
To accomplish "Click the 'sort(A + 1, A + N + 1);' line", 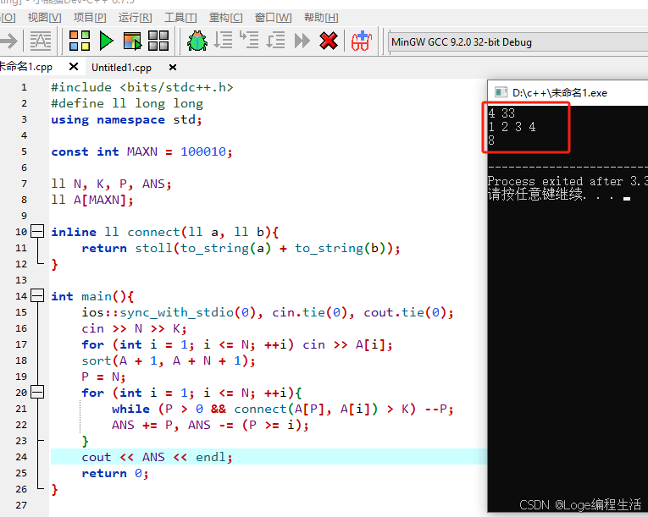I will [x=169, y=360].
